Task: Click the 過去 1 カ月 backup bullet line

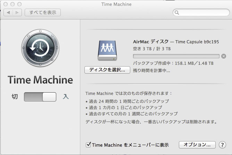Action: pos(124,107)
